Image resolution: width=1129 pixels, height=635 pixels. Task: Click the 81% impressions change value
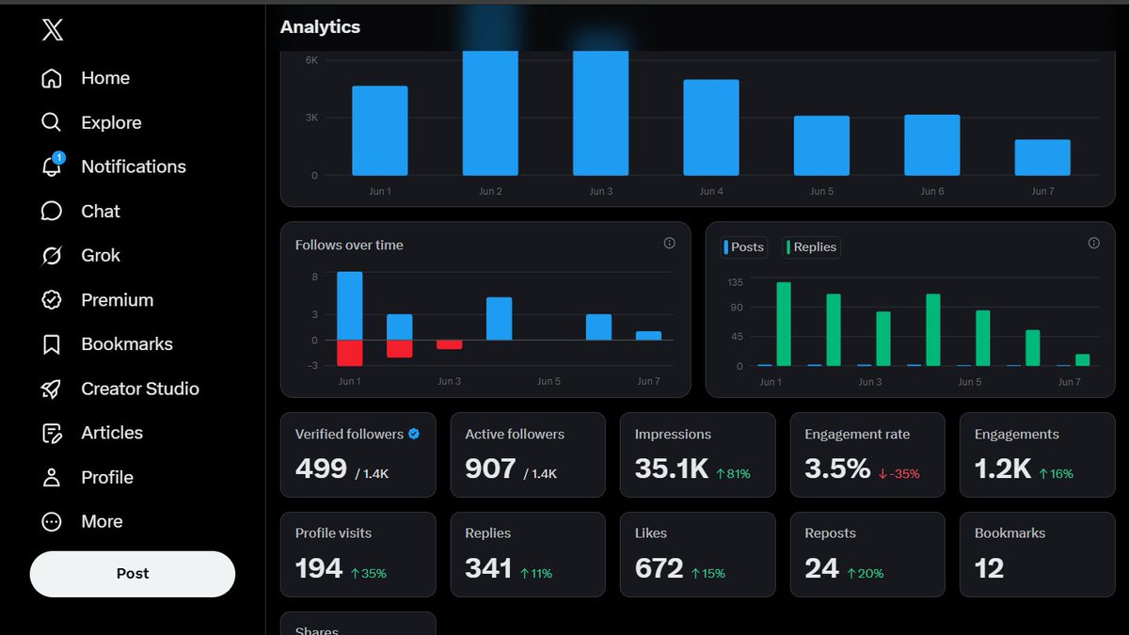[733, 474]
